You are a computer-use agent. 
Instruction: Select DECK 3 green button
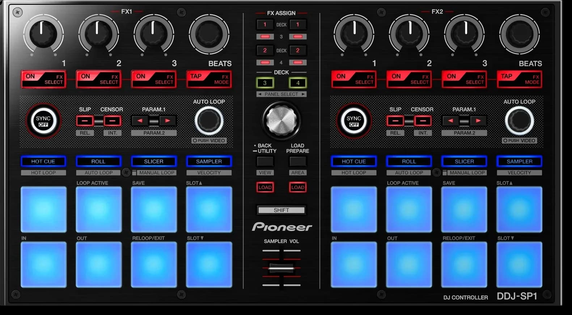point(265,83)
